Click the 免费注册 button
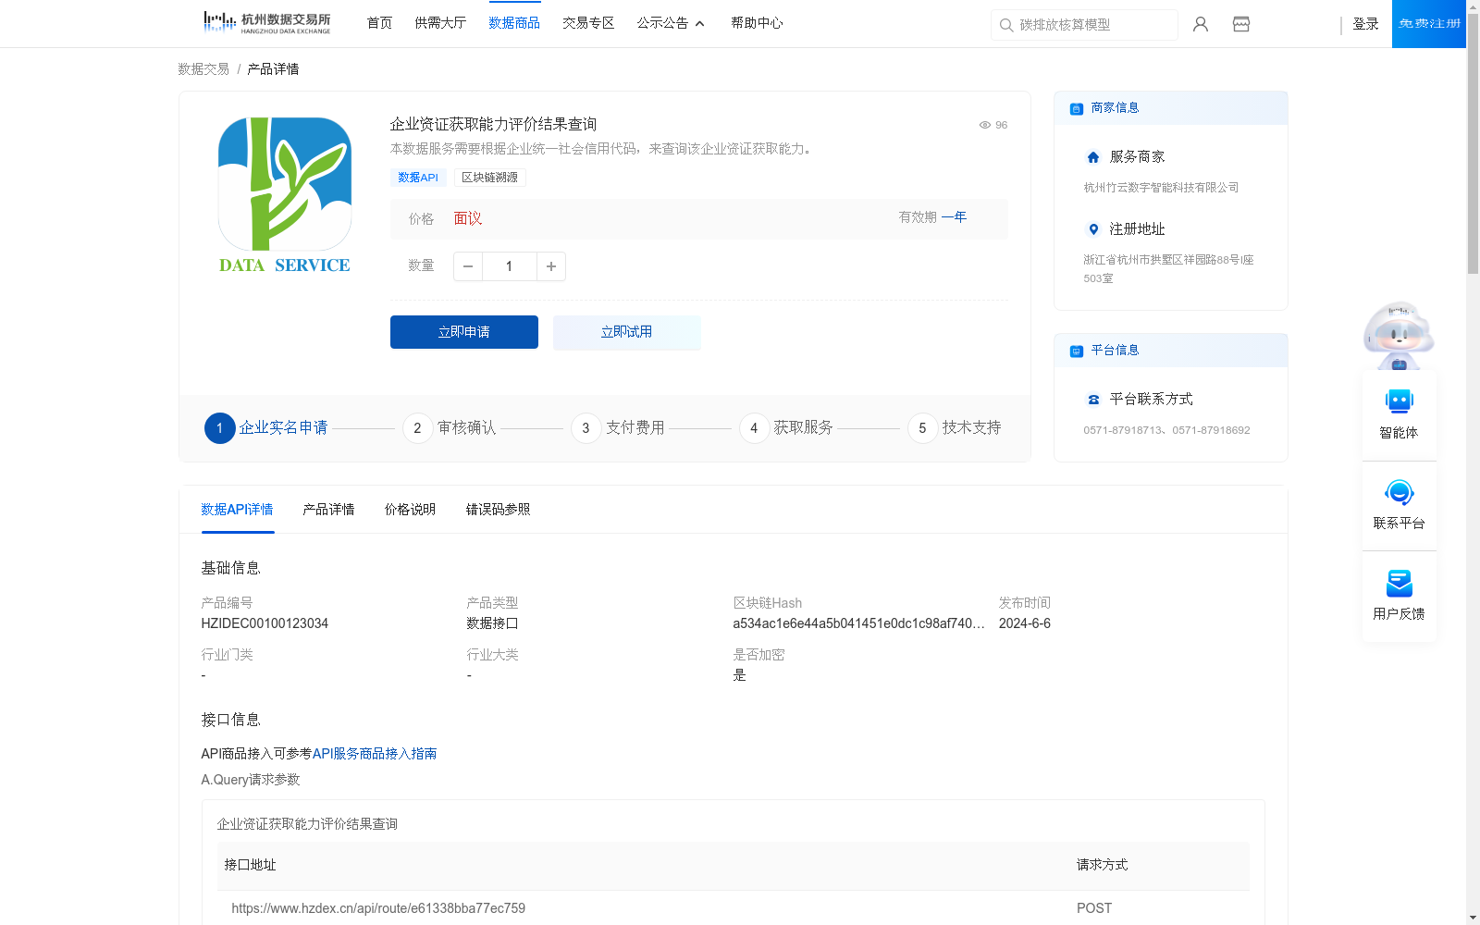 (1429, 24)
